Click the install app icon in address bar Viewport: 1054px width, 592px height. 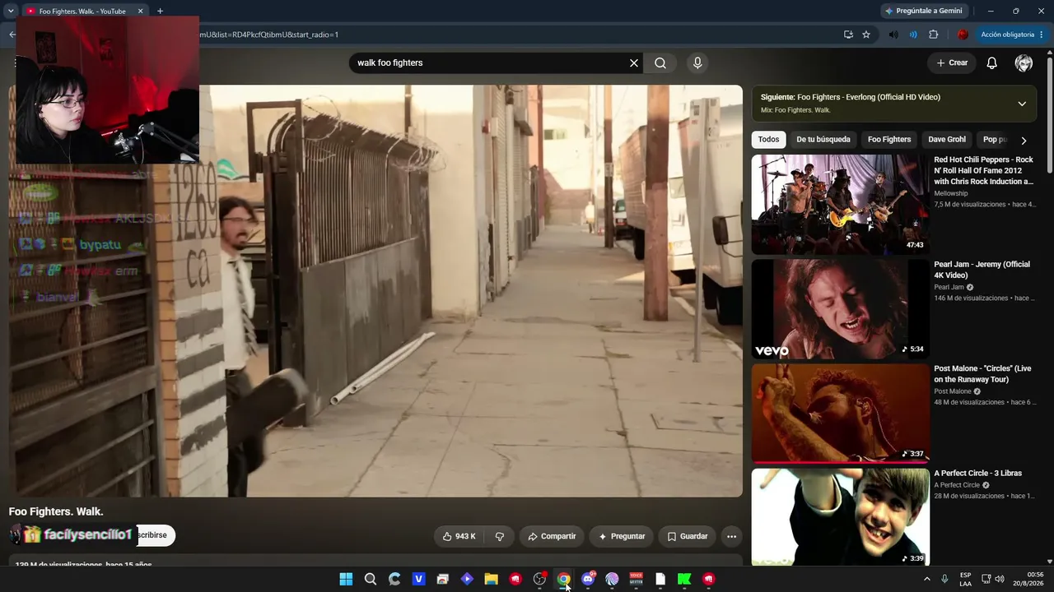[x=848, y=35]
